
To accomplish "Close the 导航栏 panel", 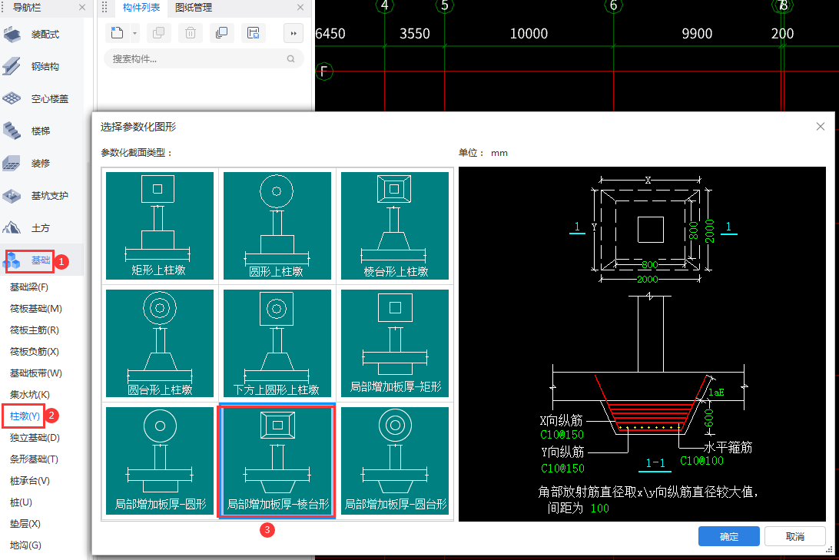I will tap(82, 8).
